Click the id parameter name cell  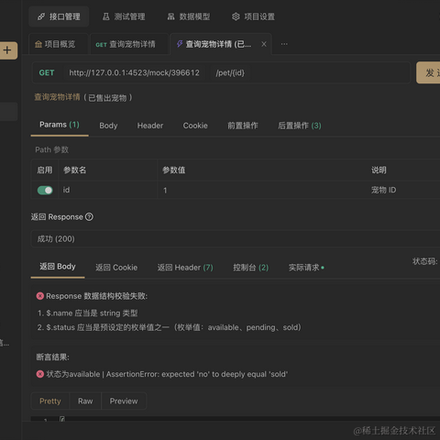[x=108, y=190]
